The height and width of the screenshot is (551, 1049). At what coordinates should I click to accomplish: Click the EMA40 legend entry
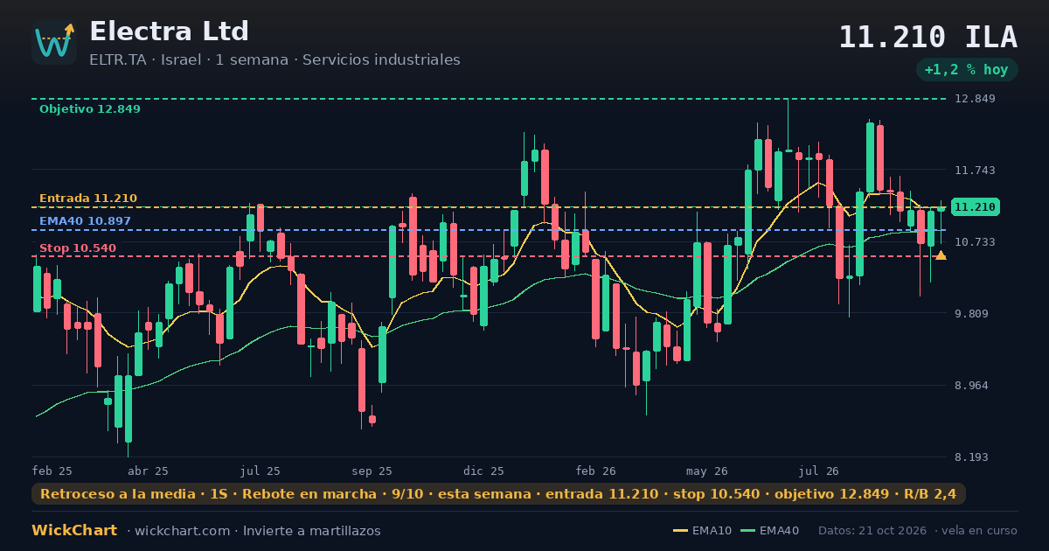[x=769, y=531]
